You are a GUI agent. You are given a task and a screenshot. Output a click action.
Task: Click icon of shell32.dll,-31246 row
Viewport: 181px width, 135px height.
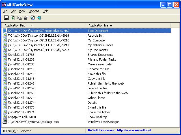[x=5, y=79]
